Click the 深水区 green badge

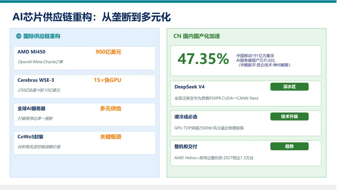tap(289, 87)
